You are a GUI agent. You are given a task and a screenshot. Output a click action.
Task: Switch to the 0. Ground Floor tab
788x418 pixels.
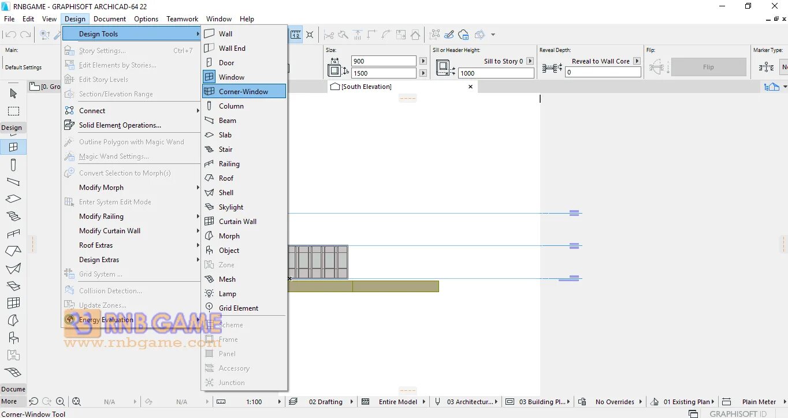pos(45,87)
